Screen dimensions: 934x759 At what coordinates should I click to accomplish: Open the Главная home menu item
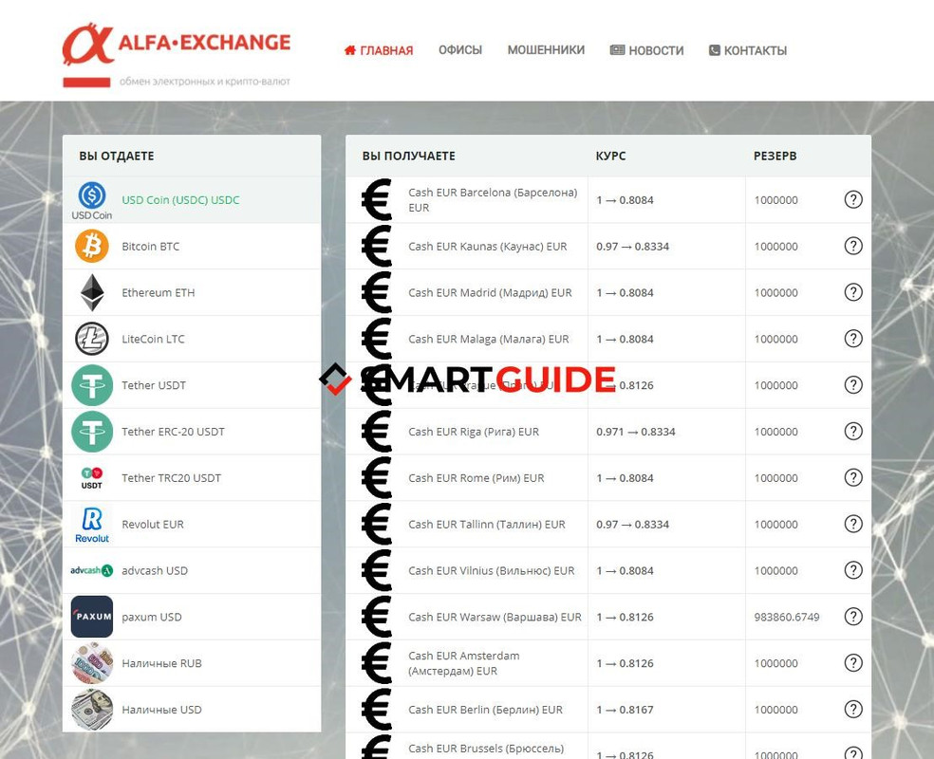(379, 50)
